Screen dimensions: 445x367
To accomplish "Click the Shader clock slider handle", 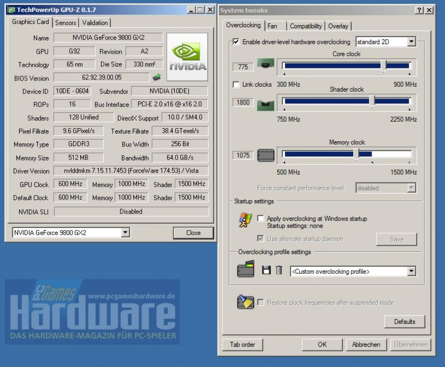I will (372, 101).
